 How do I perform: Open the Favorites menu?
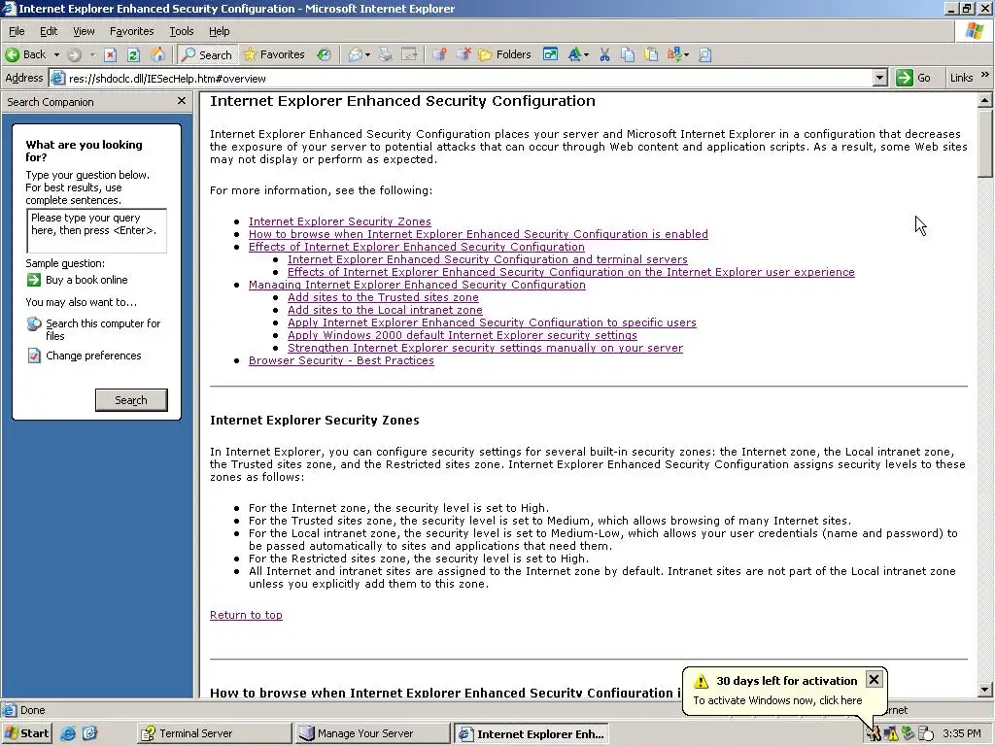[131, 31]
